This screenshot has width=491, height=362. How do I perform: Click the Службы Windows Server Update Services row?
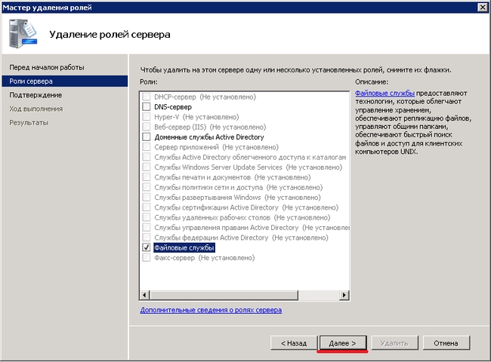click(248, 167)
